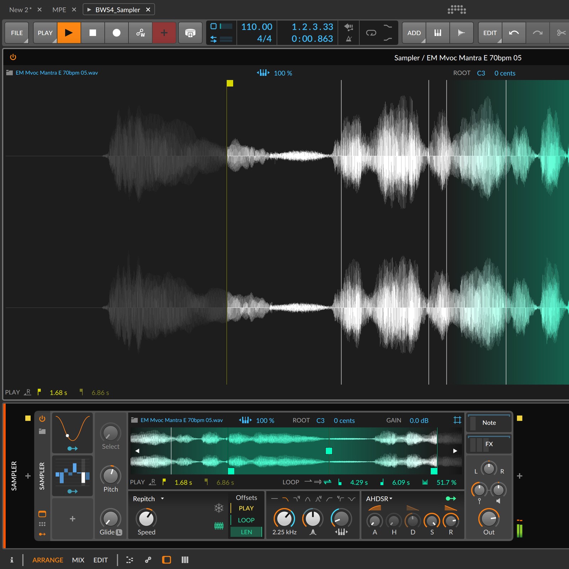Open the AHDSR envelope type dropdown
This screenshot has height=569, width=569.
(379, 499)
